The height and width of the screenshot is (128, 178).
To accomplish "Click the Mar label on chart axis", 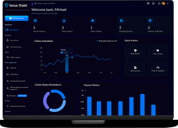I will pos(67,73).
